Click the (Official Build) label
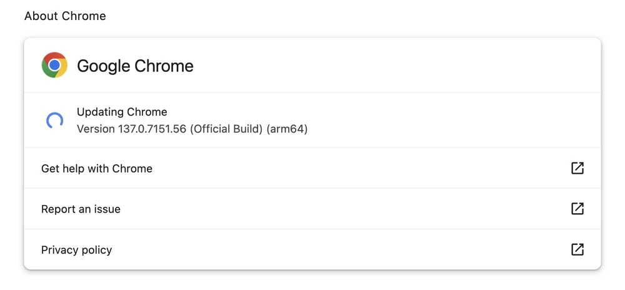625x290 pixels. click(x=226, y=129)
